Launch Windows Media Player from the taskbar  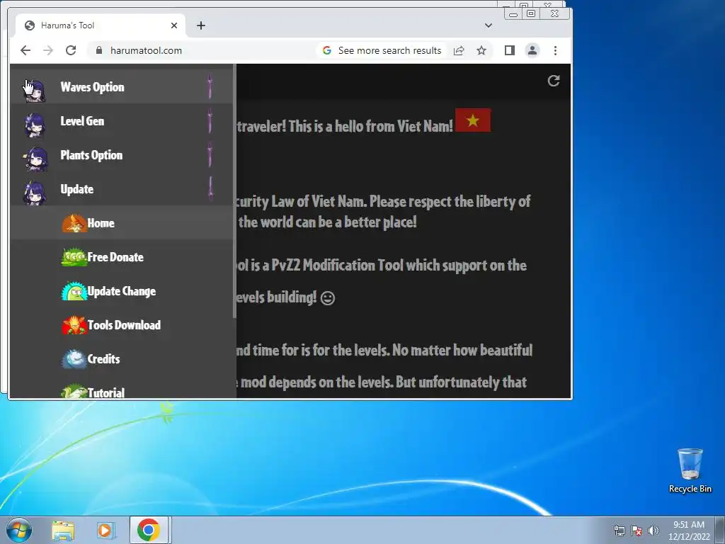point(105,531)
